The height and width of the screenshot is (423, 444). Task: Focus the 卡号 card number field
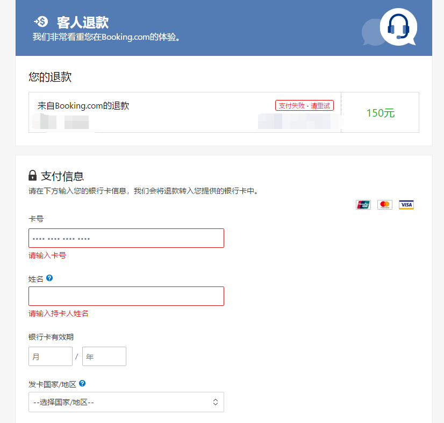[126, 238]
